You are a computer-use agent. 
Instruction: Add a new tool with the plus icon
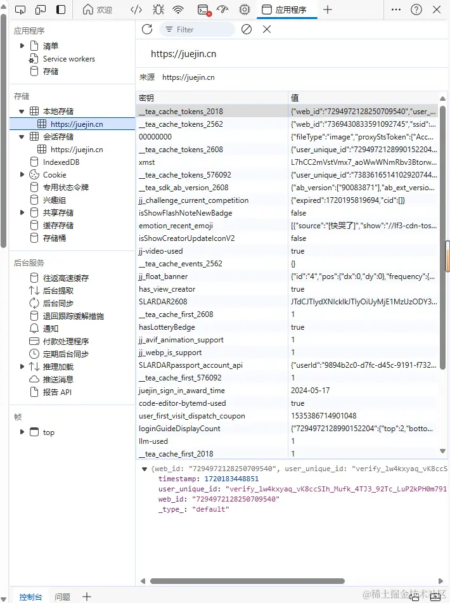point(328,10)
